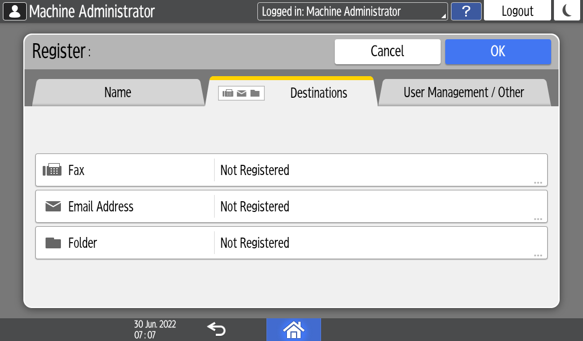Expand the Logged in: Machine Administrator dropdown

tap(352, 11)
